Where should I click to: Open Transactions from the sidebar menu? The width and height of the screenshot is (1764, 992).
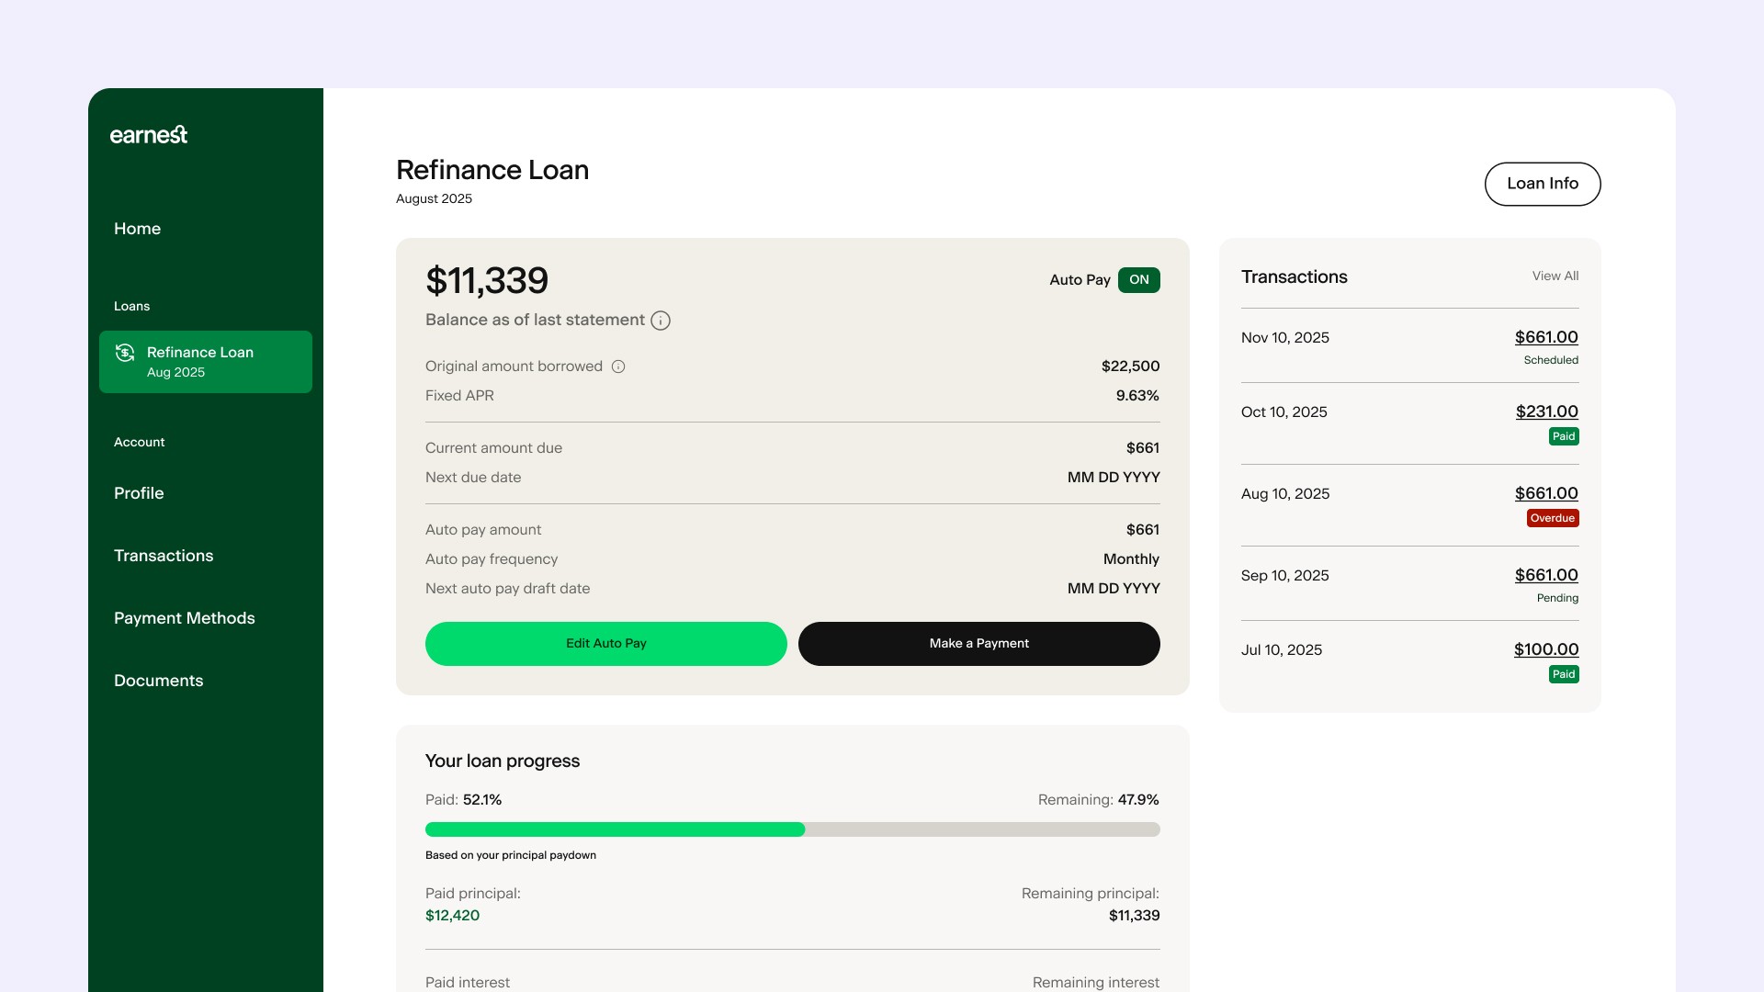click(x=164, y=556)
